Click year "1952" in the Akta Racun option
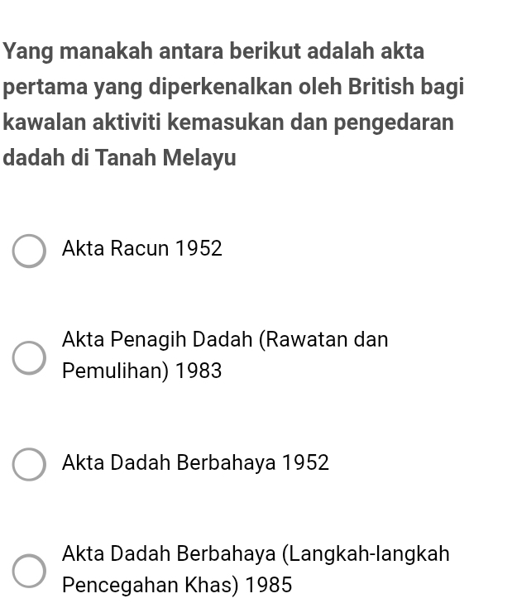 click(199, 249)
